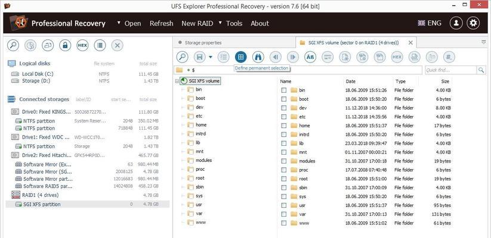Screen dimensions: 491x238
Task: Click the lock icon in left panel toolbar
Action: coord(65,45)
